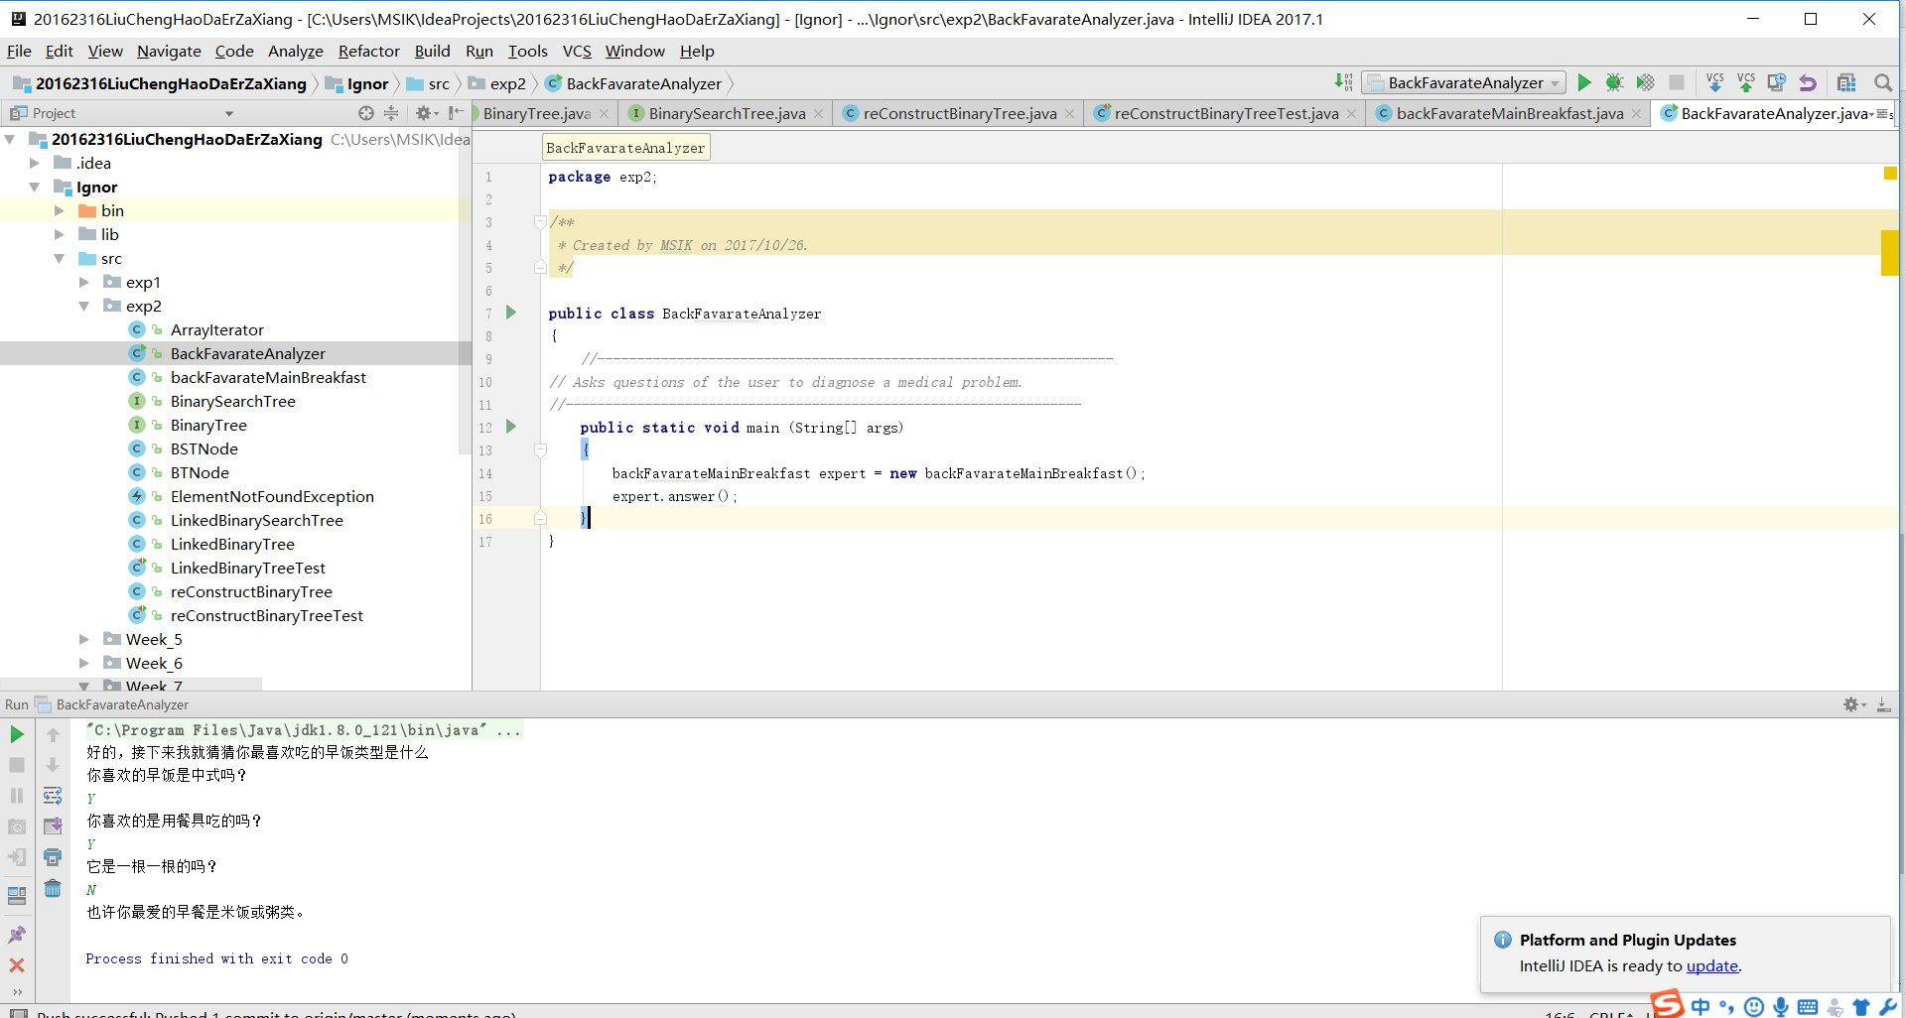Click yellow inspection status indicator in editor
1906x1018 pixels.
click(1890, 173)
